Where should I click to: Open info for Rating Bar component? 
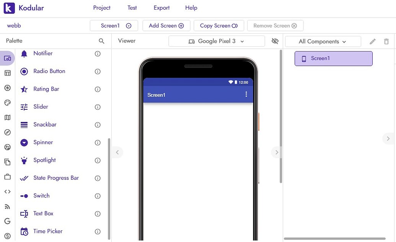(x=98, y=89)
